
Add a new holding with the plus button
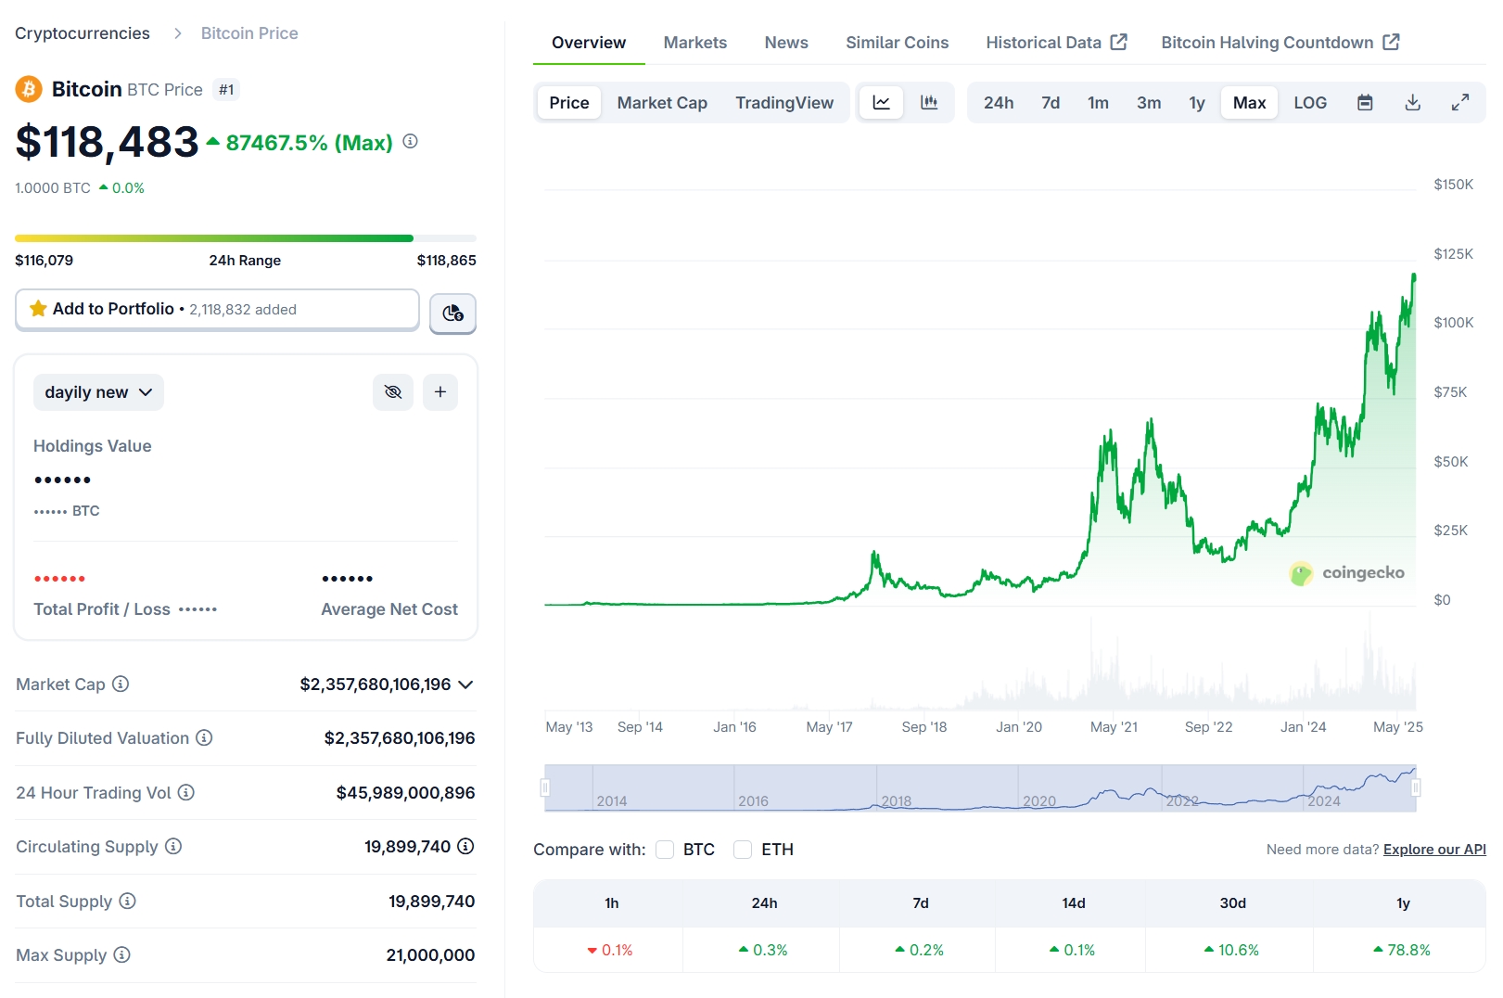(x=440, y=392)
